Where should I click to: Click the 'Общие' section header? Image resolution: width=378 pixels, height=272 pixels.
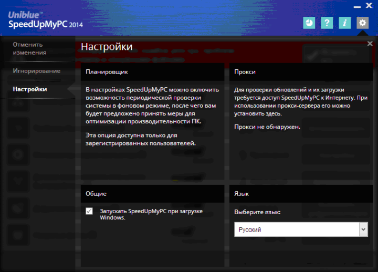(x=97, y=194)
